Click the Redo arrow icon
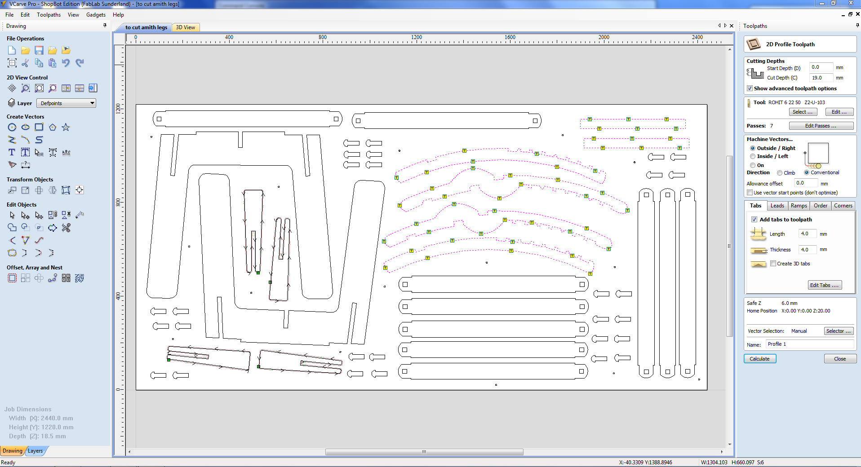861x467 pixels. [80, 63]
